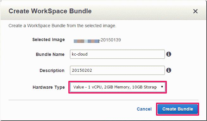
Task: Open the Hardware Type dropdown arrow
Action: click(162, 87)
